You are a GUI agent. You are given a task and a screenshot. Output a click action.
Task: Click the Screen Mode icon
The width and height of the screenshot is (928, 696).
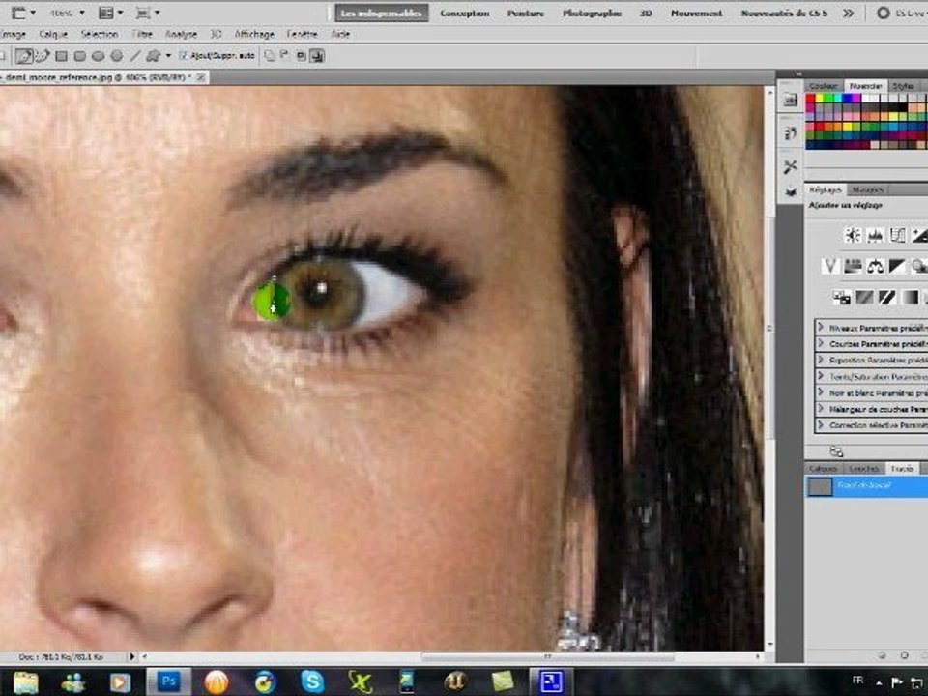point(143,13)
